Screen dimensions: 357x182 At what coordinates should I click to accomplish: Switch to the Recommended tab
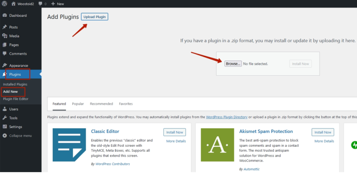101,104
